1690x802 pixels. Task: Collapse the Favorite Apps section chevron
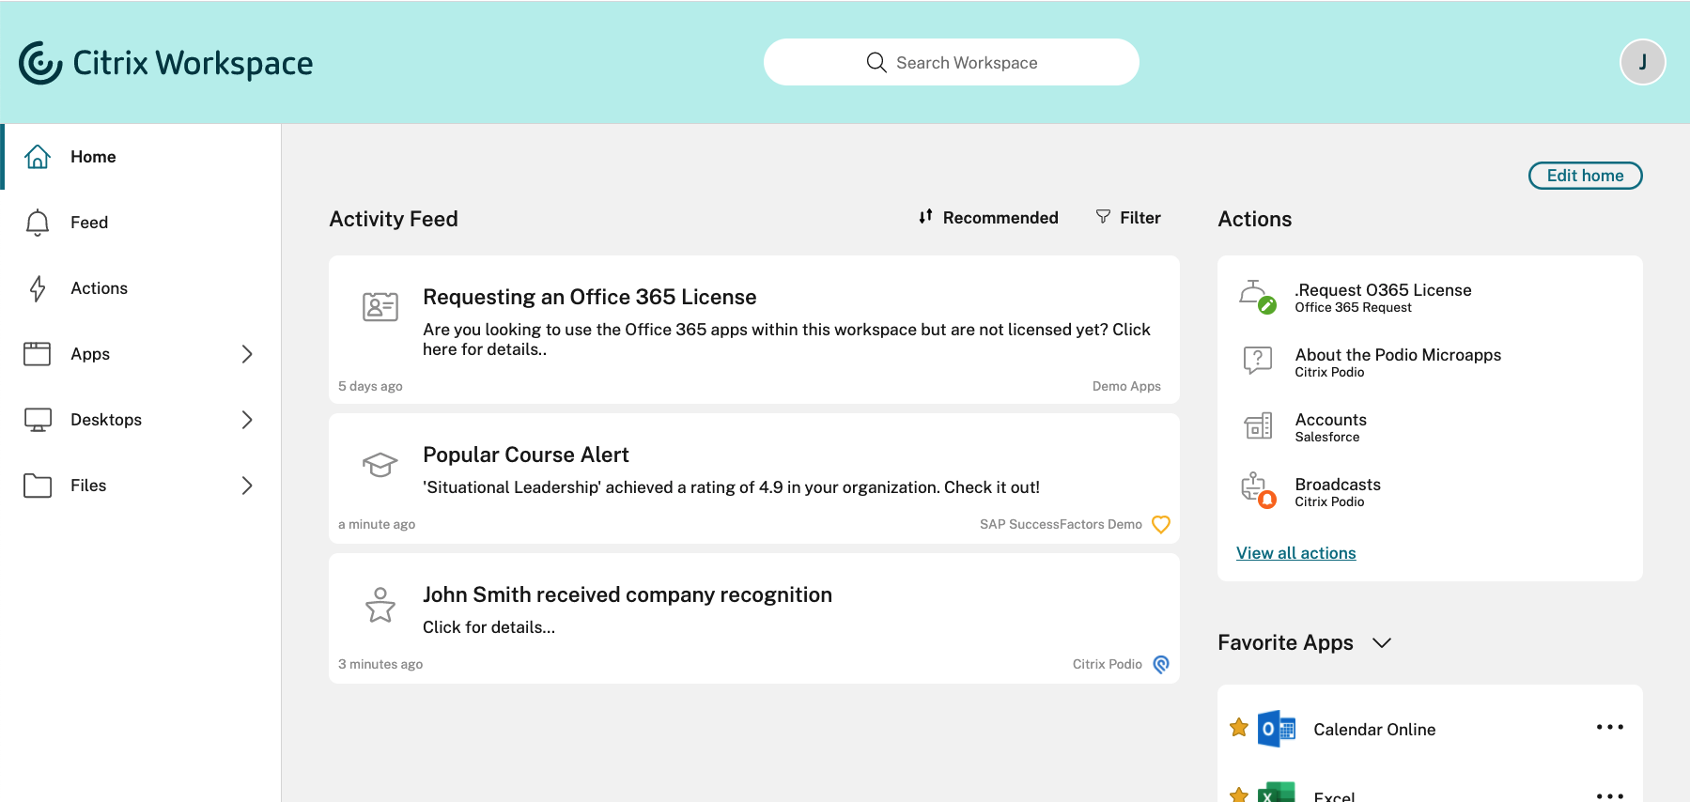pyautogui.click(x=1381, y=643)
